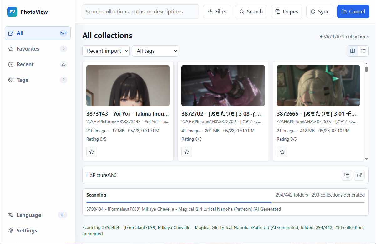Image resolution: width=376 pixels, height=244 pixels.
Task: Favorite the 3873143 Yoi Yoi collection
Action: click(92, 152)
